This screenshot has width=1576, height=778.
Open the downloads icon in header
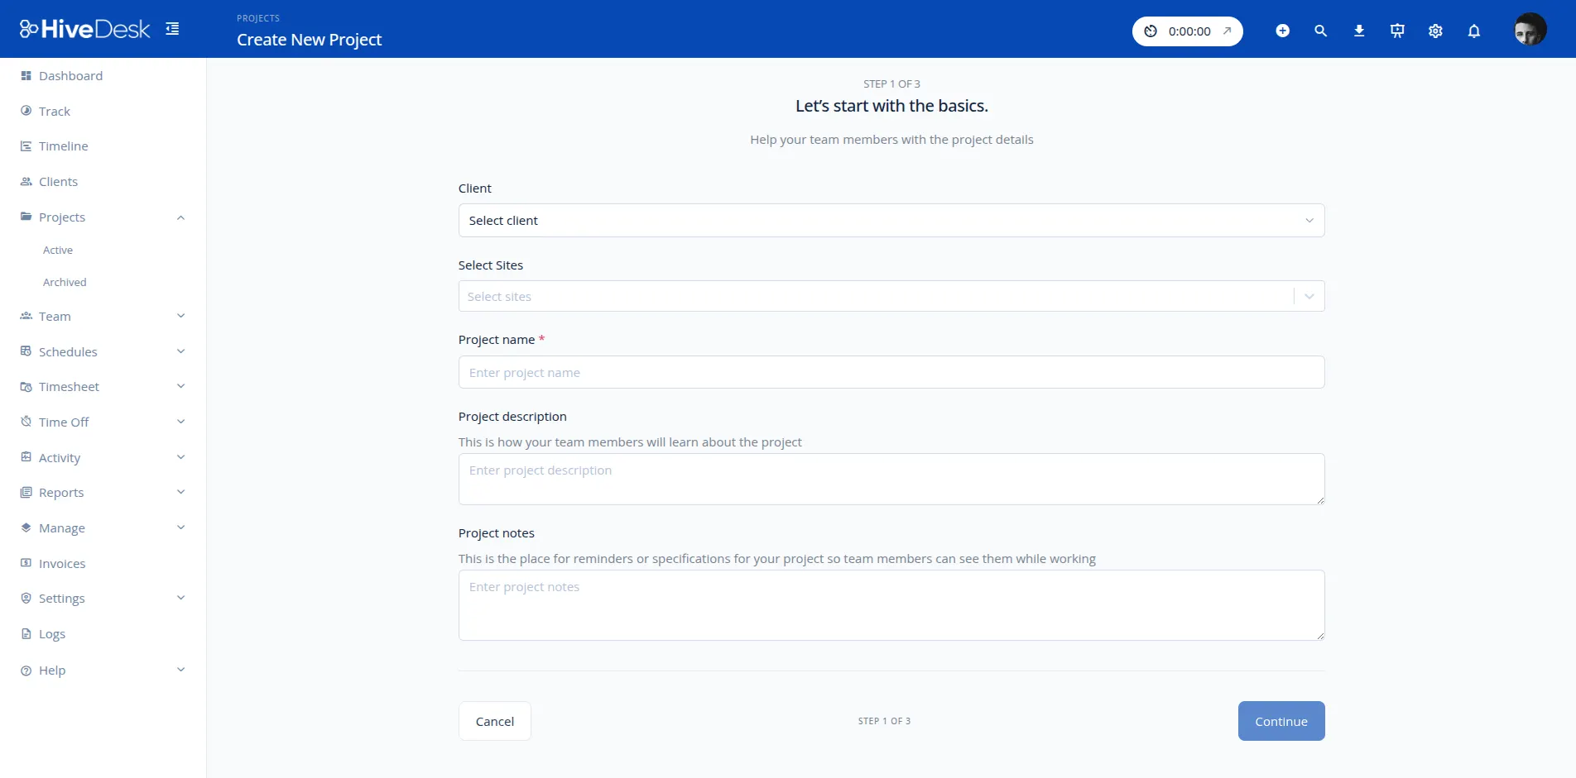(x=1358, y=30)
